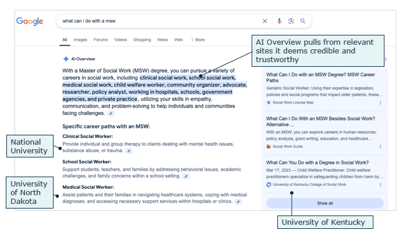Open the More dropdown in search tabs
Screen dimensions: 403x237
point(197,40)
